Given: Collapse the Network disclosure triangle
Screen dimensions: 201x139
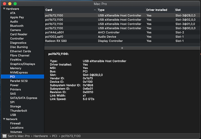Looking at the screenshot, I should pyautogui.click(x=4, y=119).
